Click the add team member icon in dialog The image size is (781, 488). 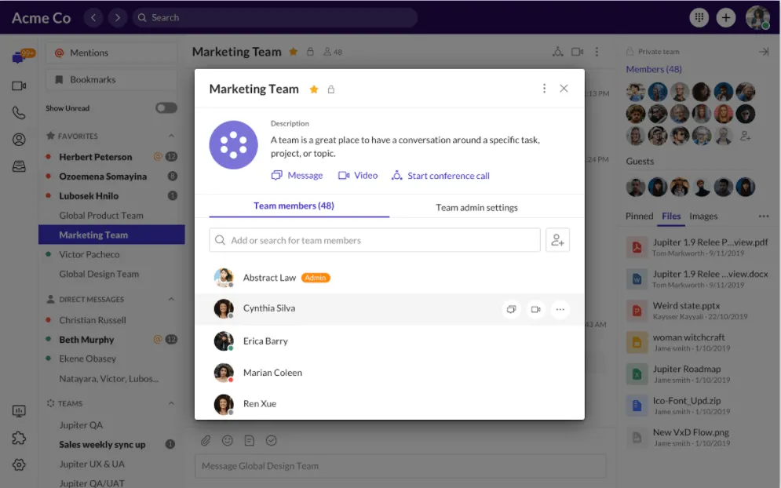pos(557,241)
